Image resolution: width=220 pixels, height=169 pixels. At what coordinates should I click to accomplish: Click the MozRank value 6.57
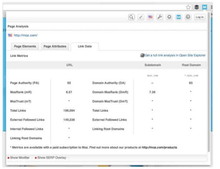click(x=69, y=92)
